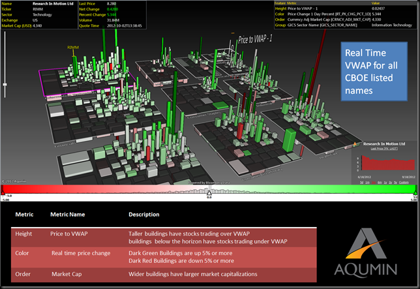Select the 6m chart range link
The height and width of the screenshot is (289, 420).
[380, 183]
